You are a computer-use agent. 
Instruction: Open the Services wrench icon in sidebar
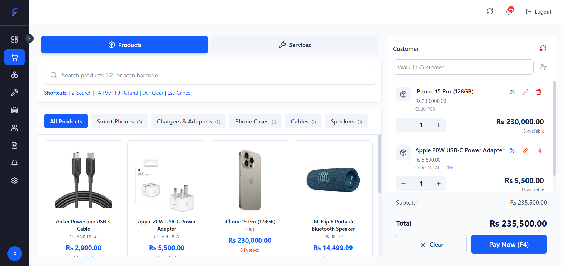pos(14,92)
